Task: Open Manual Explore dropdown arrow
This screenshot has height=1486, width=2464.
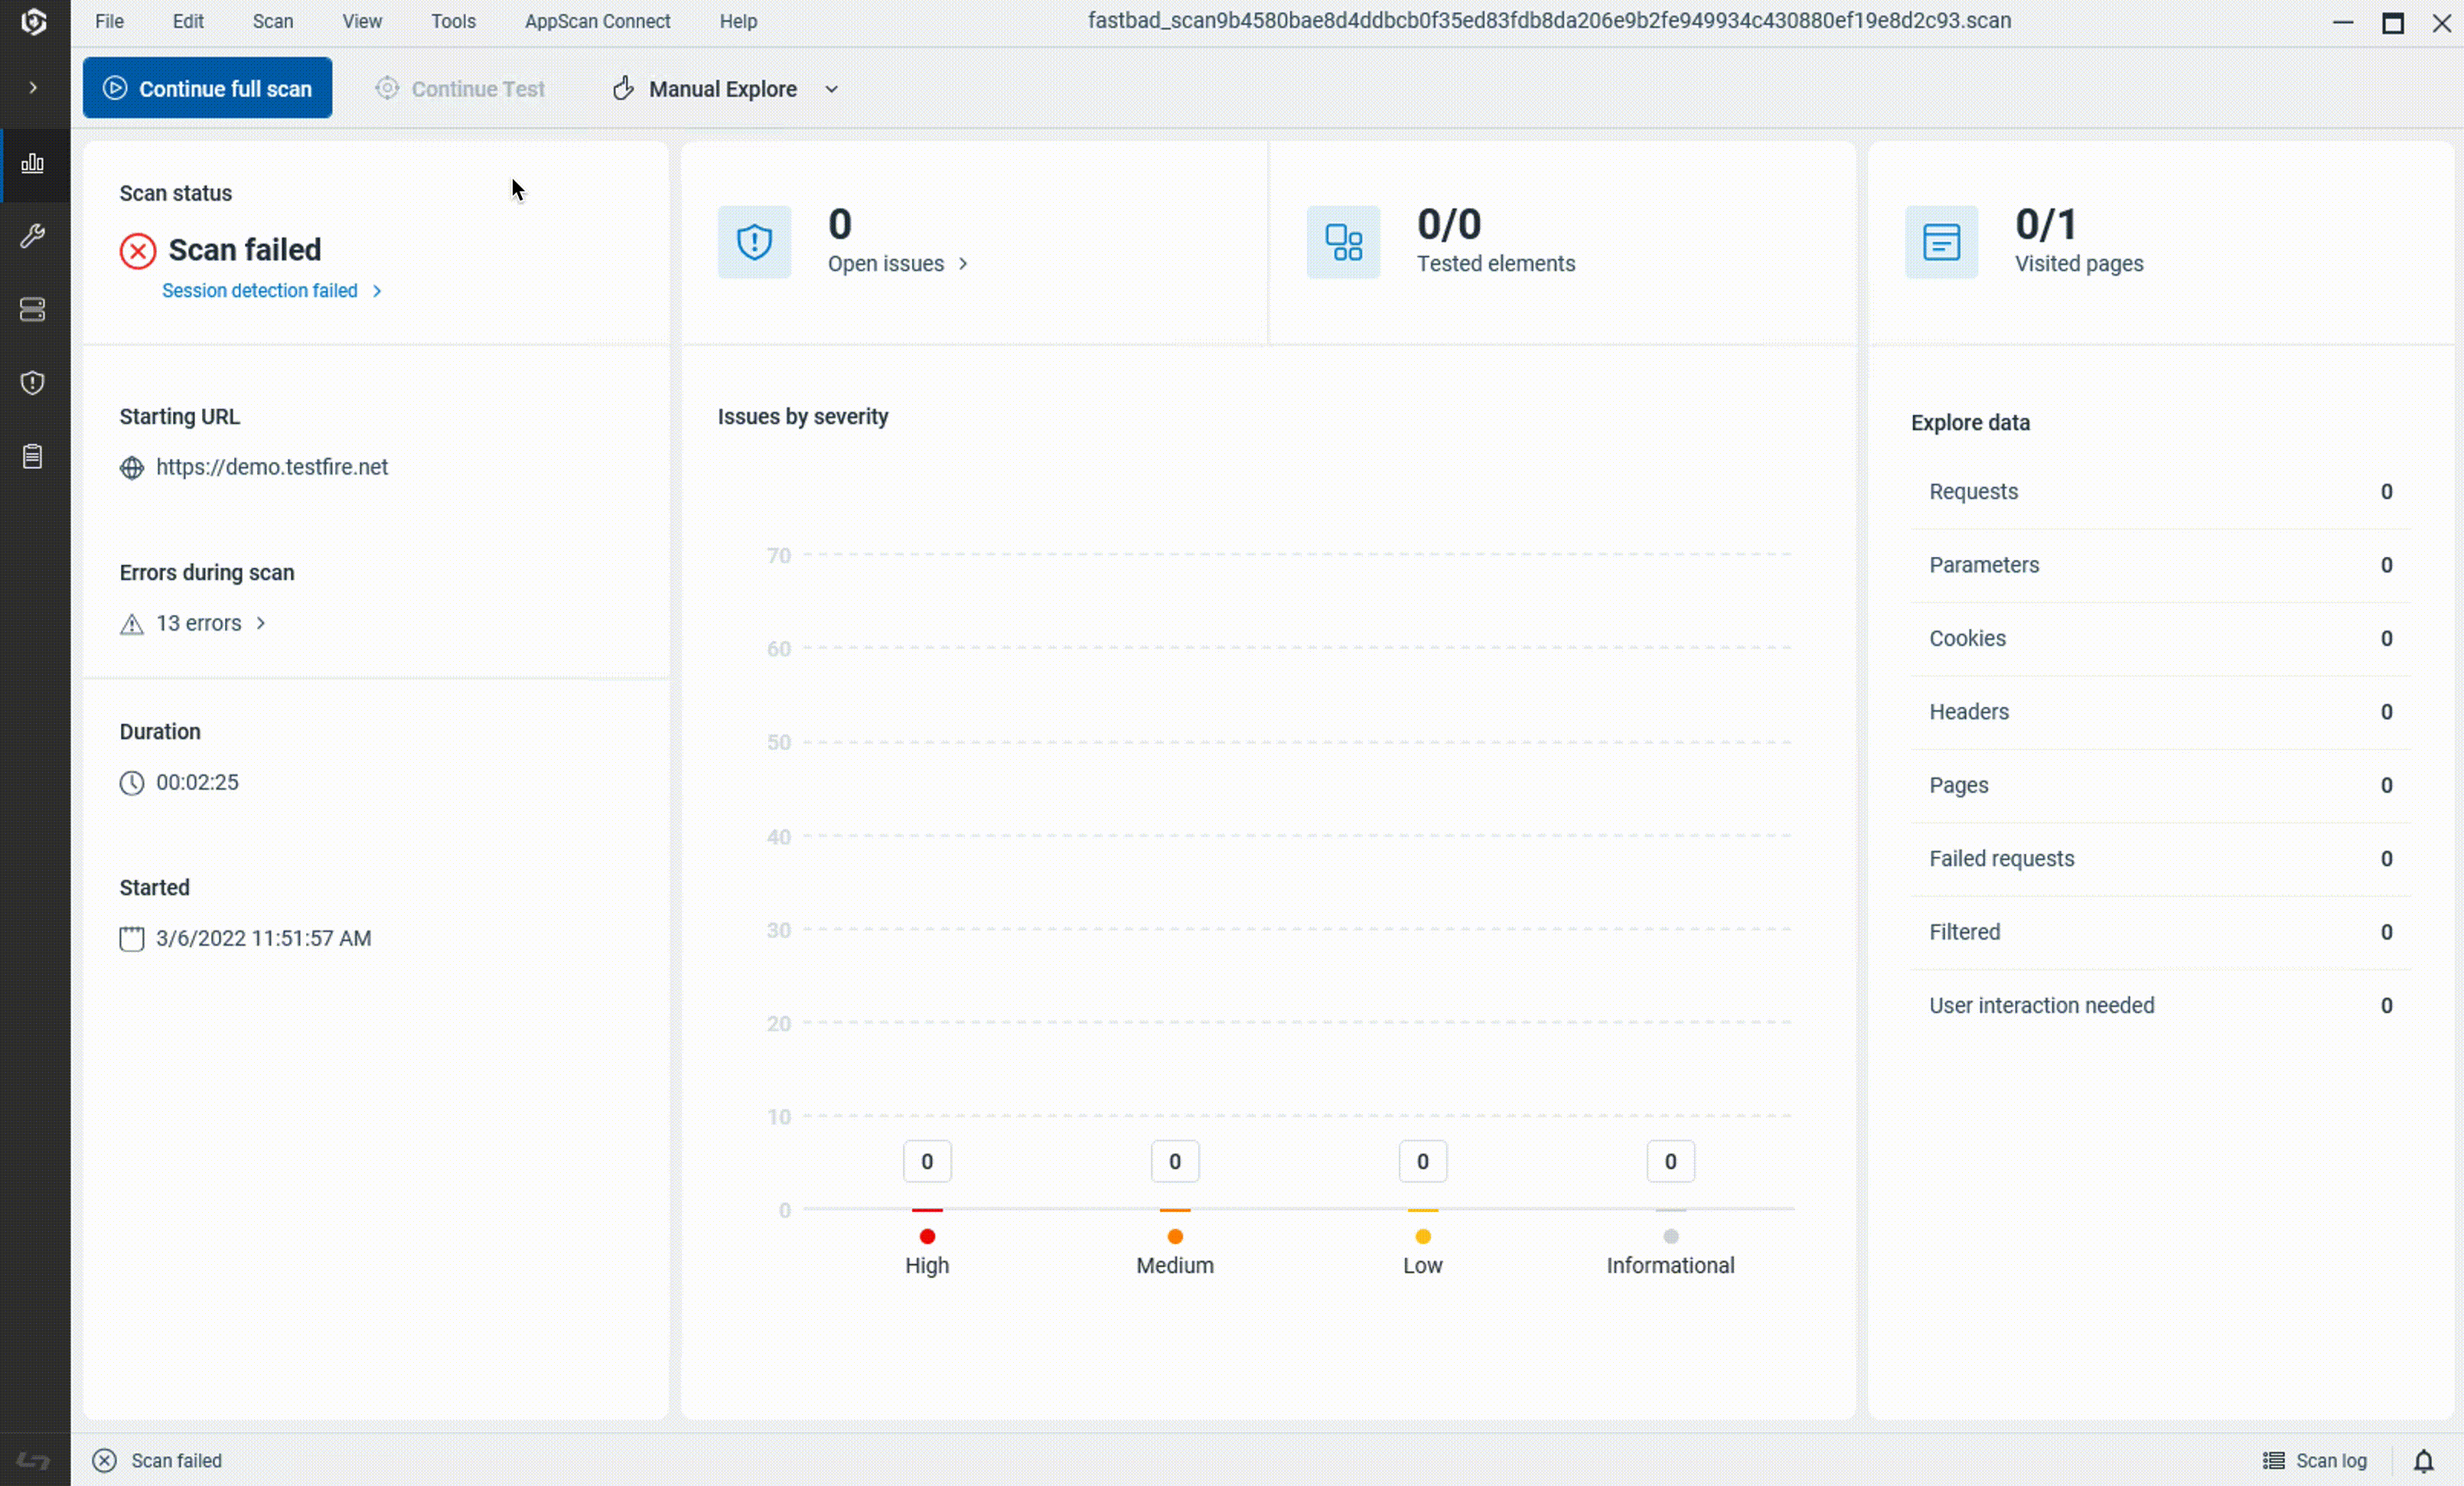Action: [x=831, y=89]
